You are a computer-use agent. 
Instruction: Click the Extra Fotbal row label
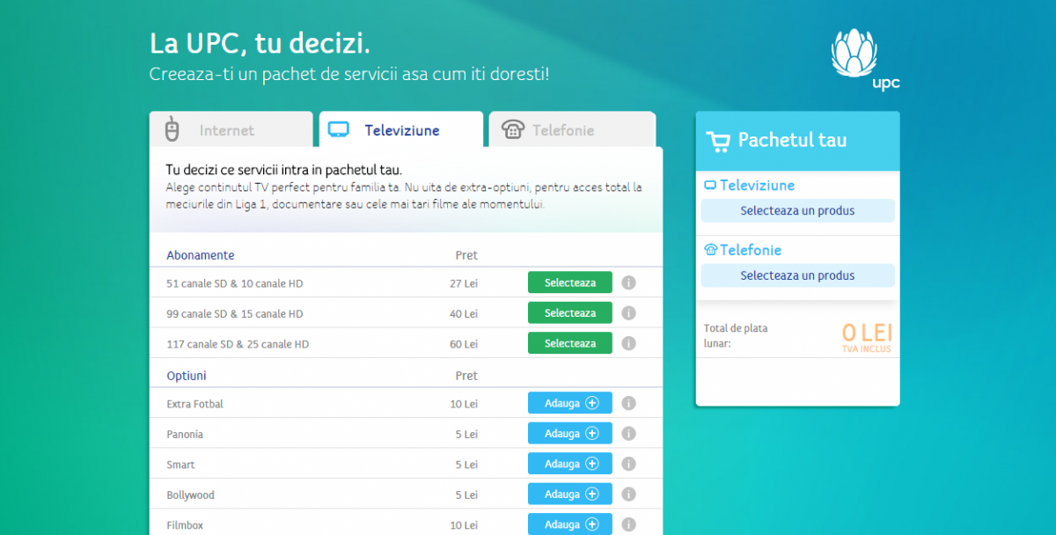coord(194,404)
